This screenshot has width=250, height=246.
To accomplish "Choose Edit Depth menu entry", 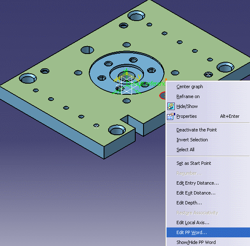I will (189, 203).
